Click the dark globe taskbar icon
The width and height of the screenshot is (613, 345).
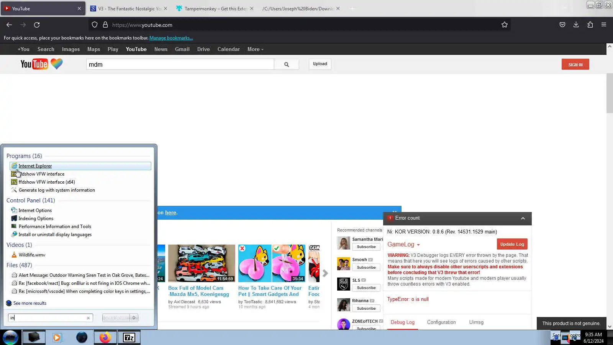click(x=82, y=337)
